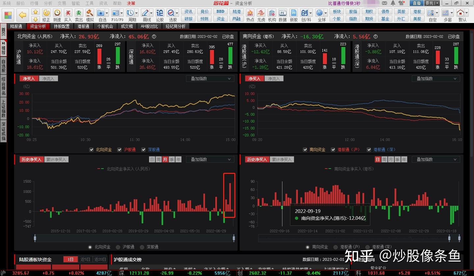The height and width of the screenshot is (276, 474).
Task: Expand the 全球 dropdown arrow
Action: 326,13
